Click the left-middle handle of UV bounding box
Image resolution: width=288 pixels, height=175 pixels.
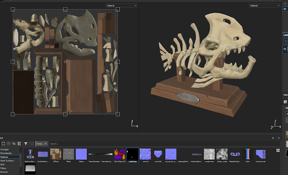(13, 62)
